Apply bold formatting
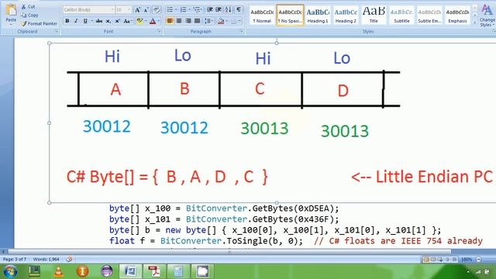The height and width of the screenshot is (279, 496). (67, 21)
